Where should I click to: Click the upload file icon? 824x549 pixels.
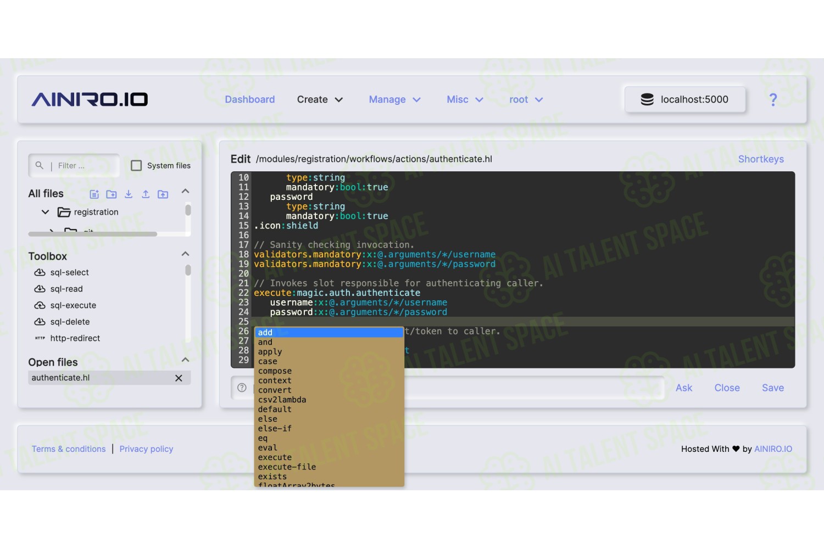click(146, 194)
